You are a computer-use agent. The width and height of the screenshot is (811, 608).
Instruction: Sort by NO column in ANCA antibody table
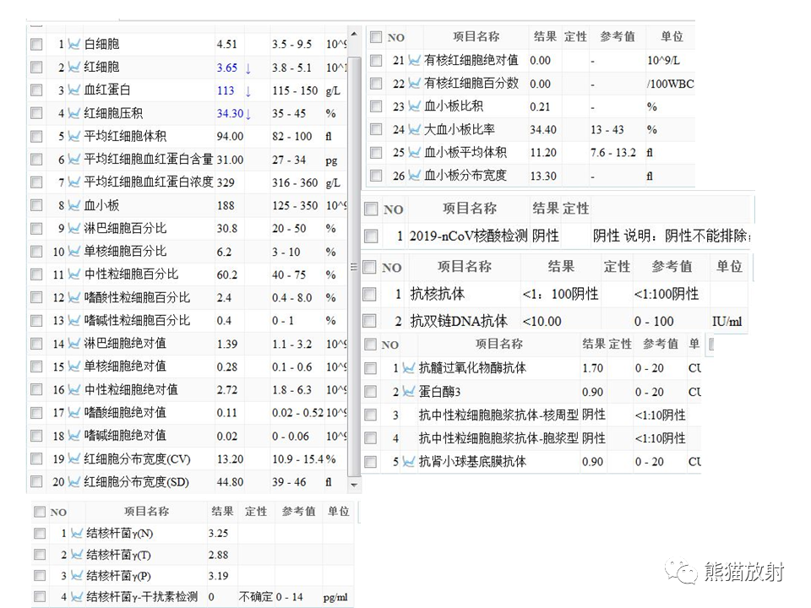click(x=389, y=345)
